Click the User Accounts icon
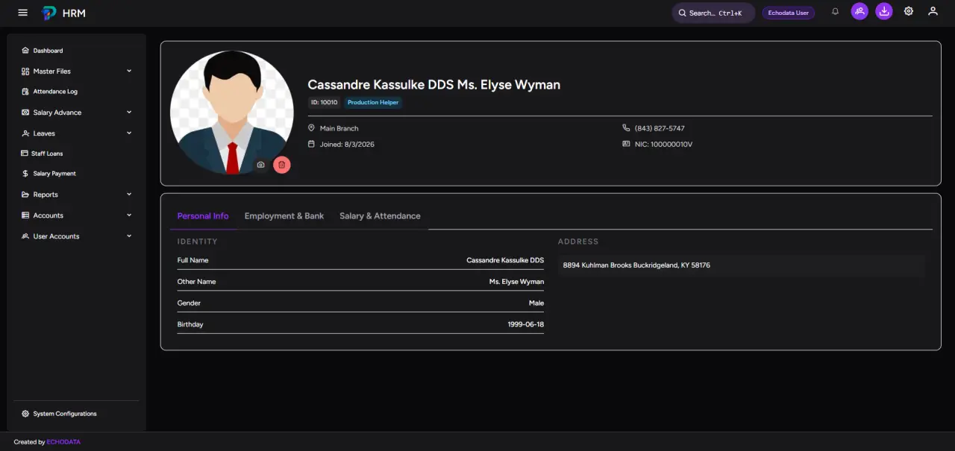Screen dimensions: 955x451 pos(25,236)
